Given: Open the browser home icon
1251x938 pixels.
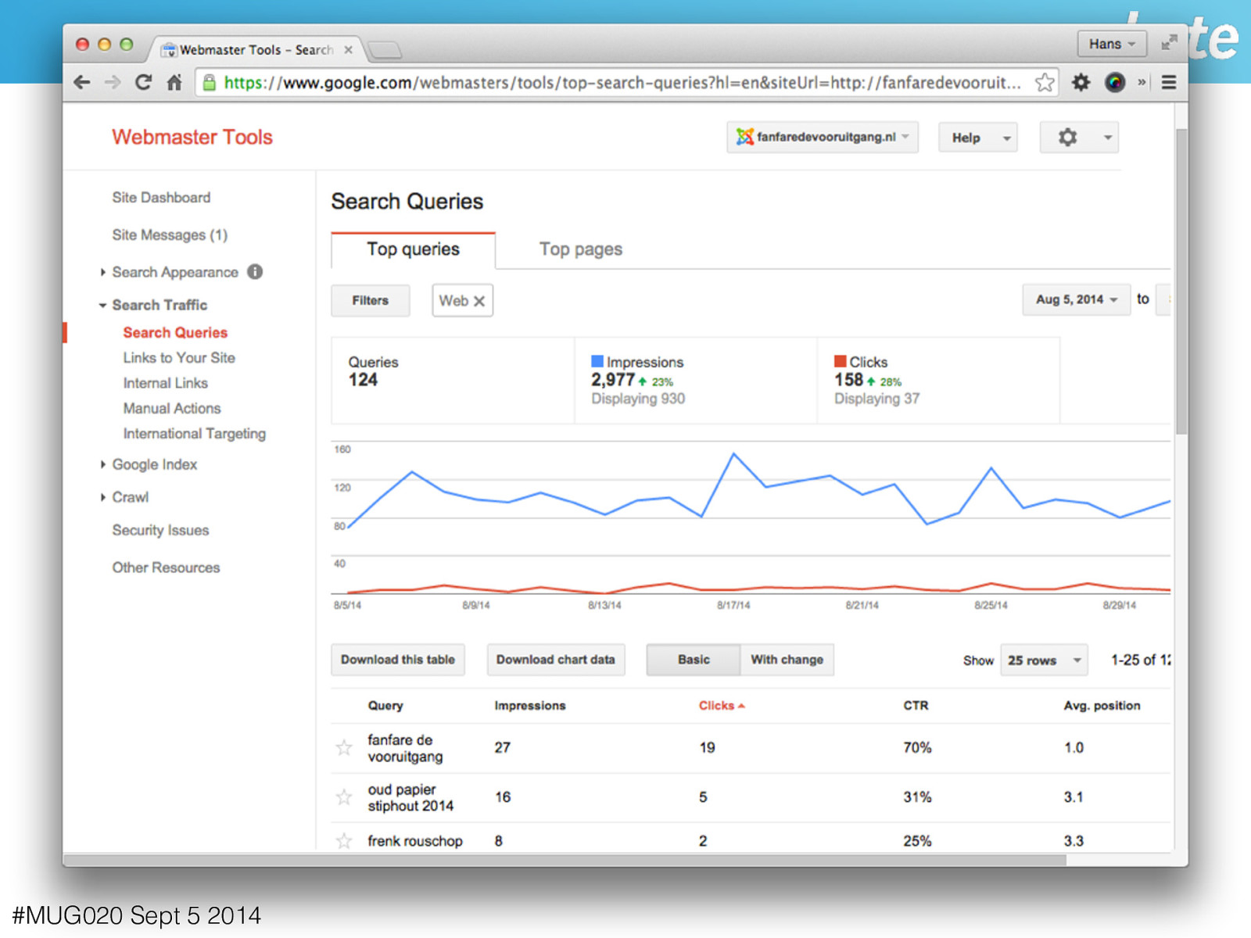Looking at the screenshot, I should point(174,82).
